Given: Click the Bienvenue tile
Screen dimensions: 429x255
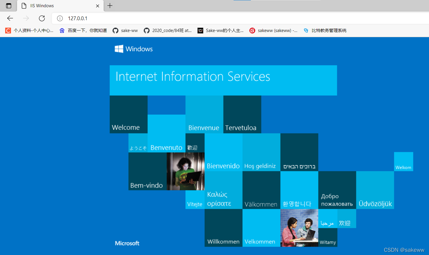Looking at the screenshot, I should (204, 114).
